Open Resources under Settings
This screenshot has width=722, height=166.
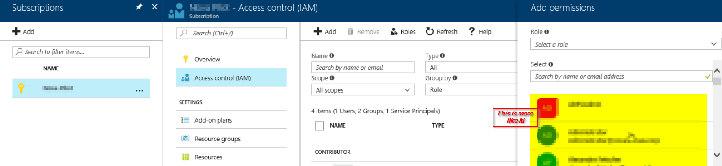click(x=232, y=157)
